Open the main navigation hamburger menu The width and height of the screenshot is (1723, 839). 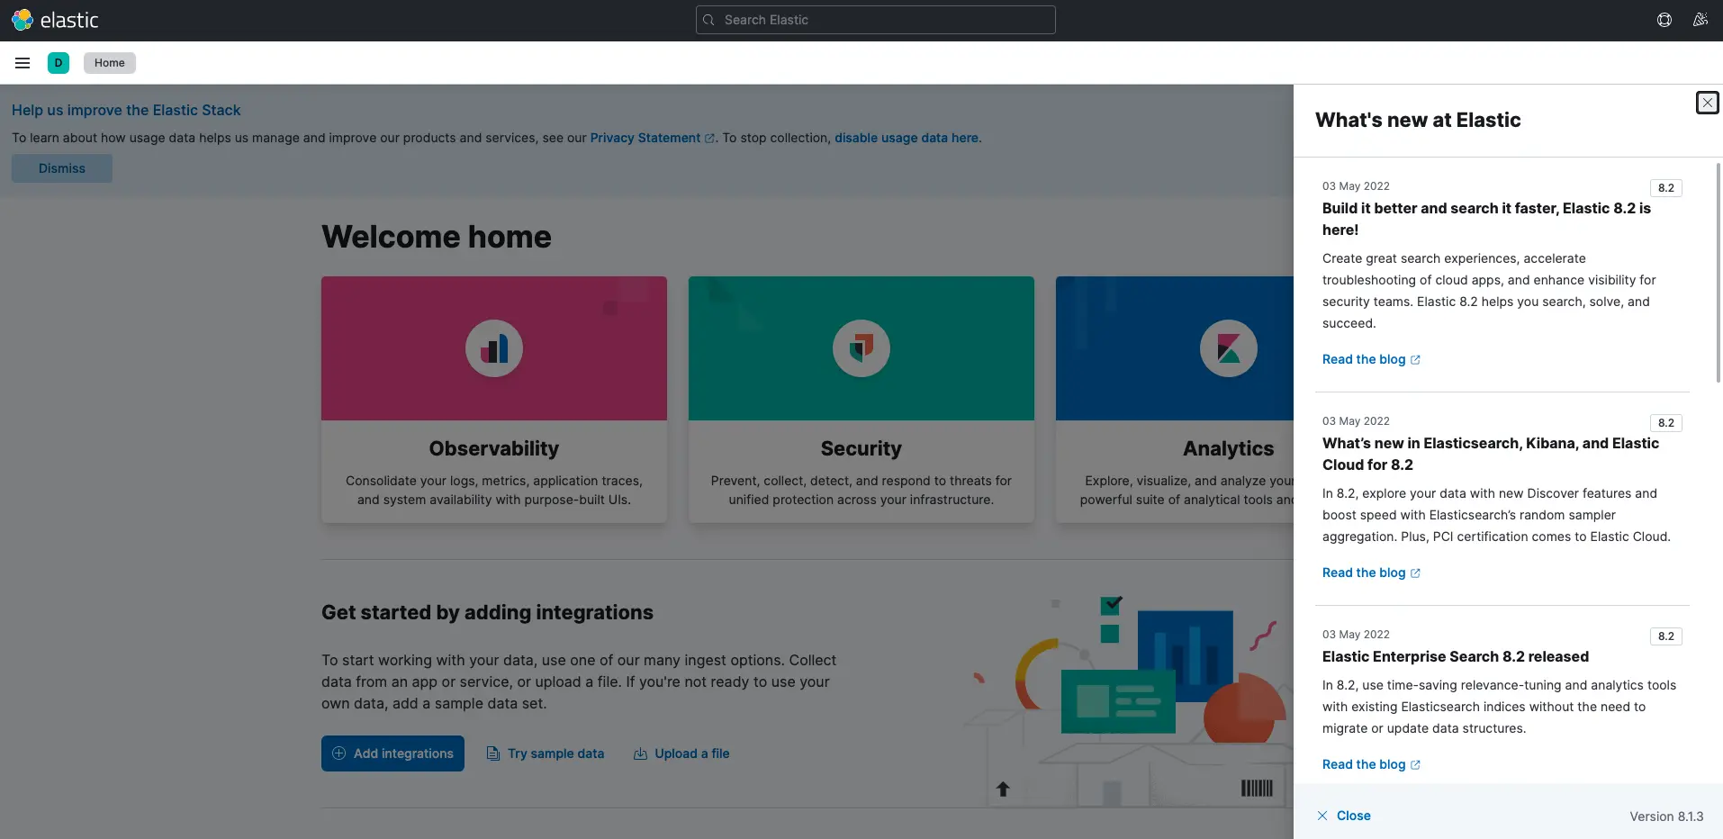click(22, 62)
